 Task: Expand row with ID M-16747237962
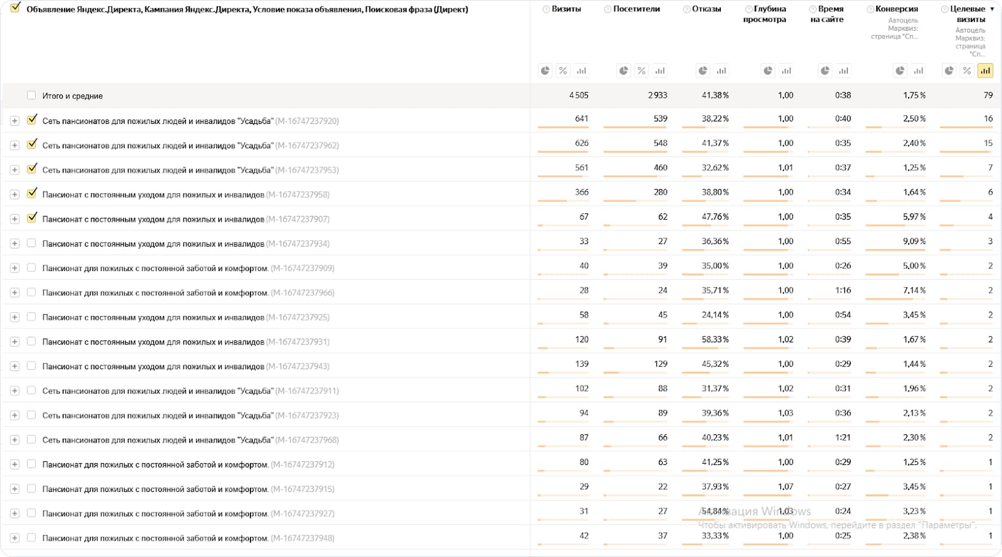(14, 145)
